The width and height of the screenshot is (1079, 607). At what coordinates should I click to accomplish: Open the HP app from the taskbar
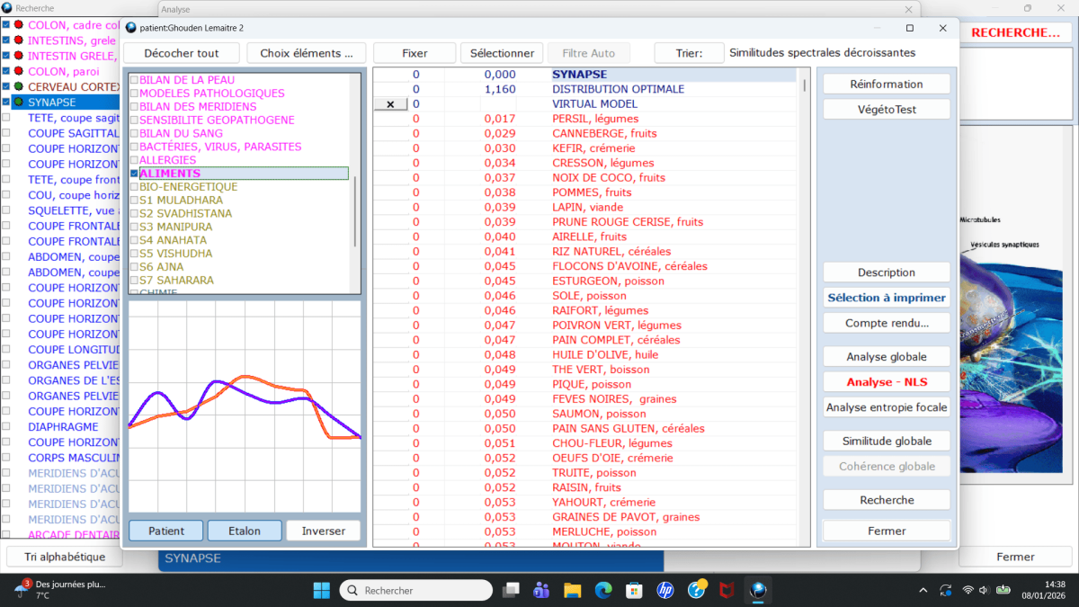[x=665, y=590]
